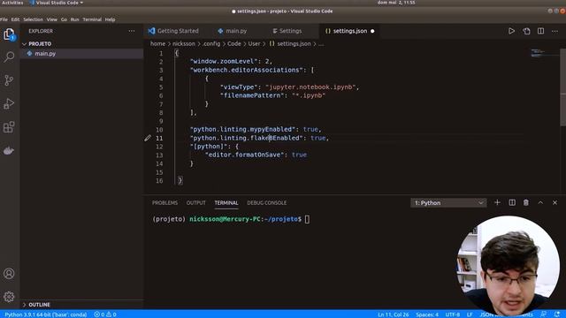Open the Help menu

pyautogui.click(x=110, y=19)
